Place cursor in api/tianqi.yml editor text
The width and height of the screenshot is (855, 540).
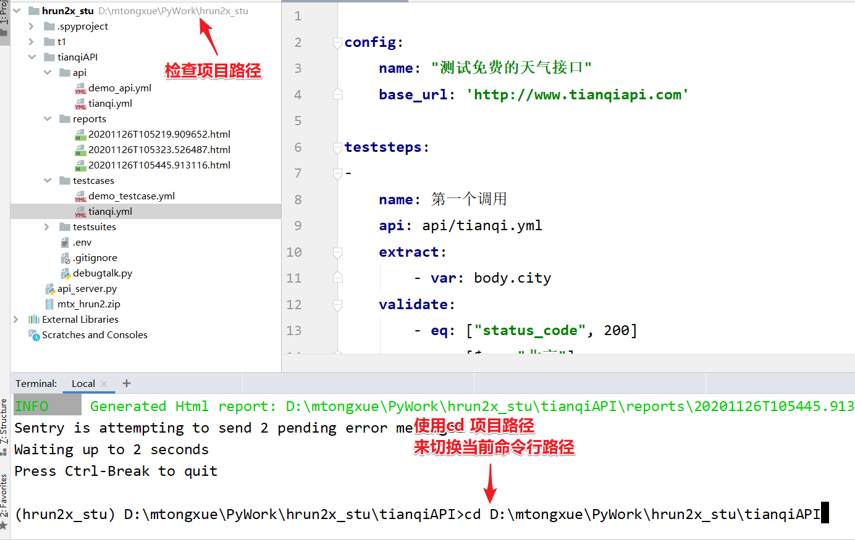click(482, 226)
